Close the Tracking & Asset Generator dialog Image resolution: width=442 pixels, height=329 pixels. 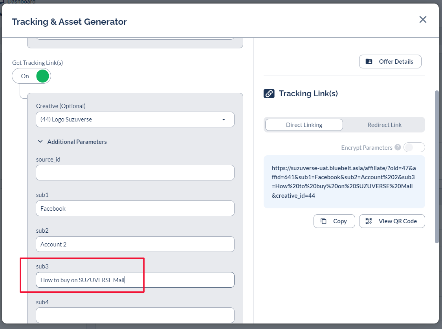coord(423,20)
